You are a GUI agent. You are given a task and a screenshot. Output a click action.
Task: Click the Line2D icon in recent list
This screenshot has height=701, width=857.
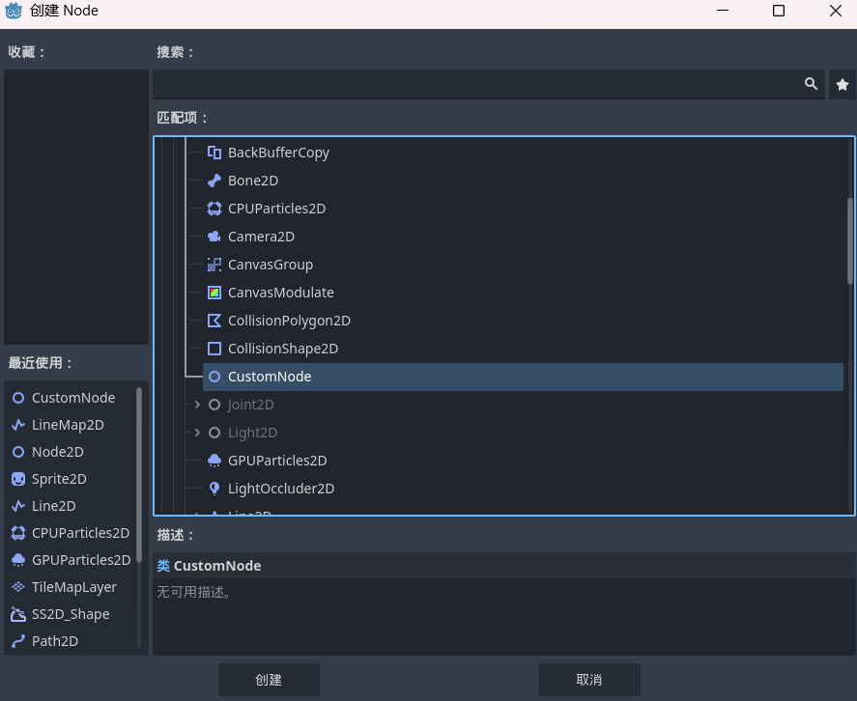pos(18,506)
